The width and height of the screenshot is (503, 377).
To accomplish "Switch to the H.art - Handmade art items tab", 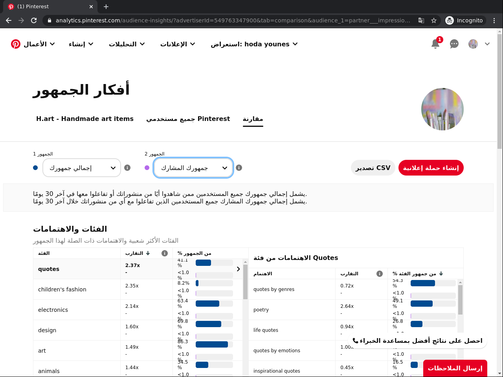I will [85, 119].
